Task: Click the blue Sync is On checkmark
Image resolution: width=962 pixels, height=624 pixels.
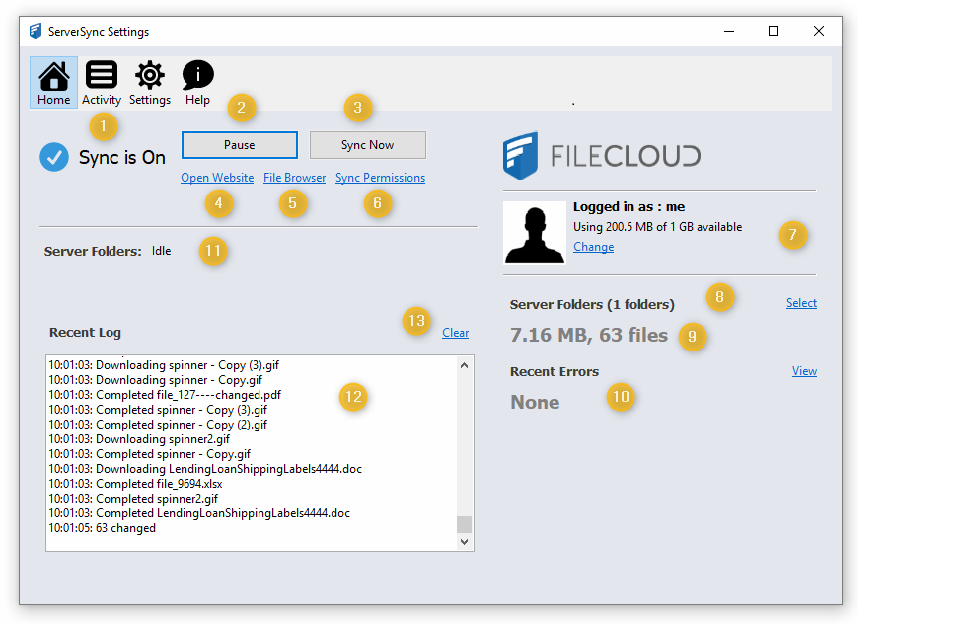Action: [x=54, y=157]
